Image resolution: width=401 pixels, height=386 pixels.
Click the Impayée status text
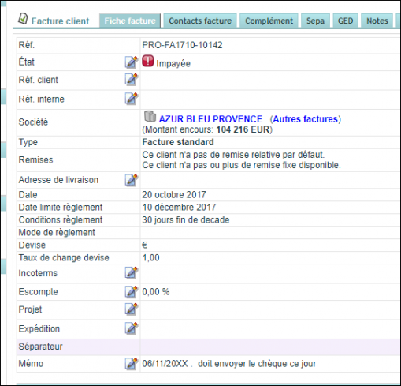[173, 64]
